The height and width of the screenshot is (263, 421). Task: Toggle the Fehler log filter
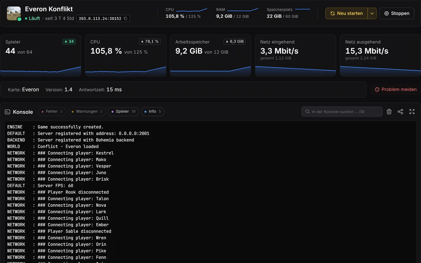[x=52, y=112]
